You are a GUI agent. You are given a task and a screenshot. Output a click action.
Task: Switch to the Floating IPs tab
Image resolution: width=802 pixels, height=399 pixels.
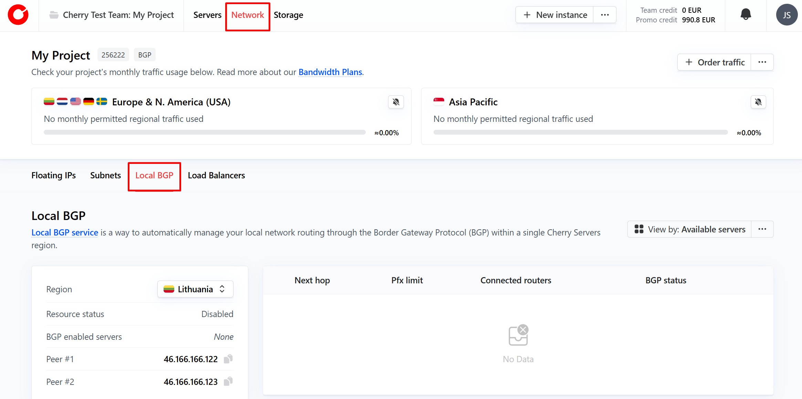click(53, 176)
